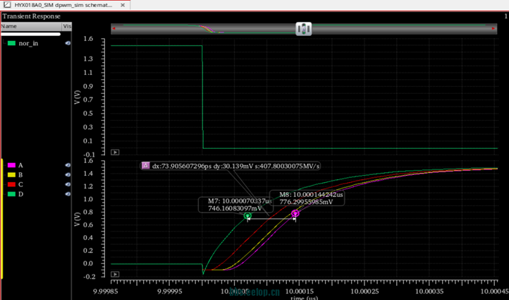Click left red arrow of overview bar
The height and width of the screenshot is (300, 509).
pyautogui.click(x=114, y=29)
